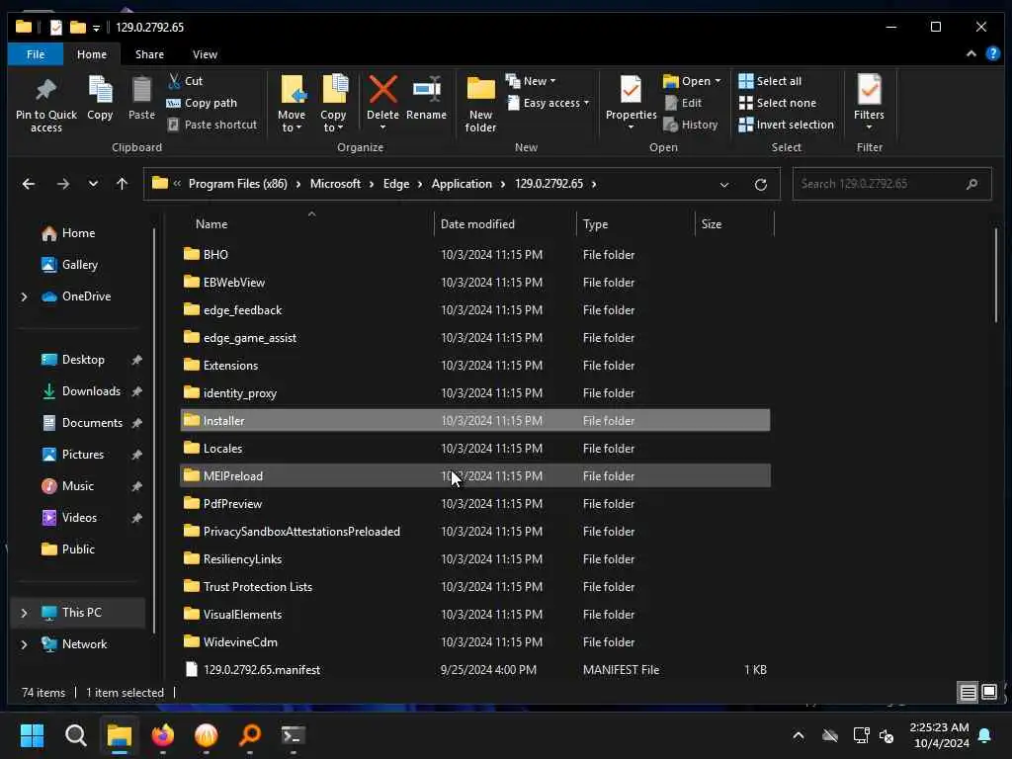Screen dimensions: 1012x759
Task: Click the Cut scissors command
Action: [x=185, y=81]
